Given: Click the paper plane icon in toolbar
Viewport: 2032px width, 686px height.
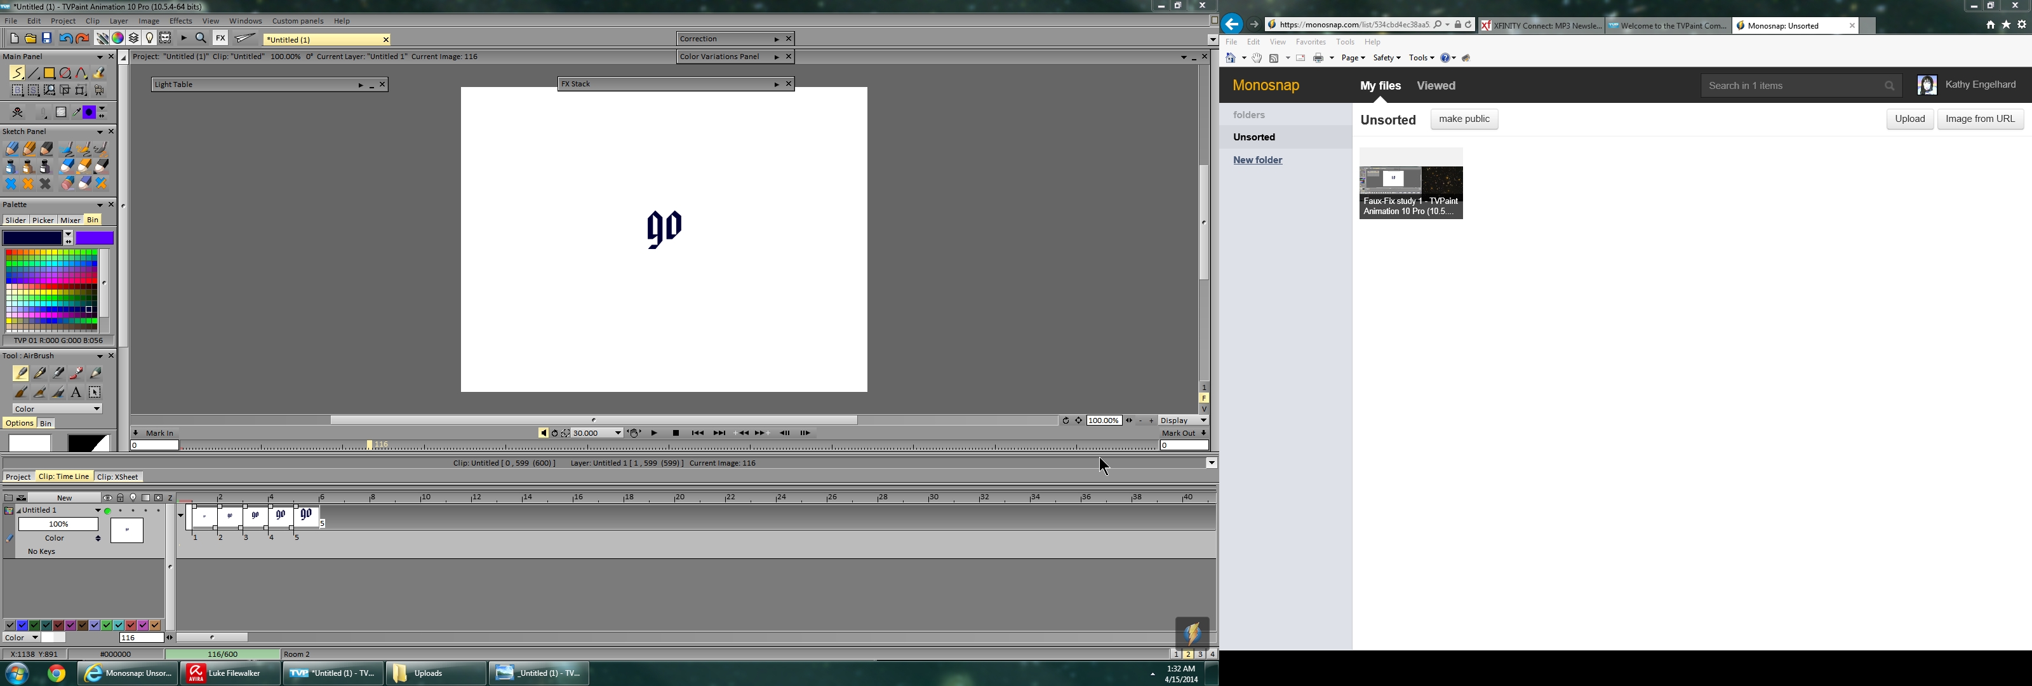Looking at the screenshot, I should (245, 39).
